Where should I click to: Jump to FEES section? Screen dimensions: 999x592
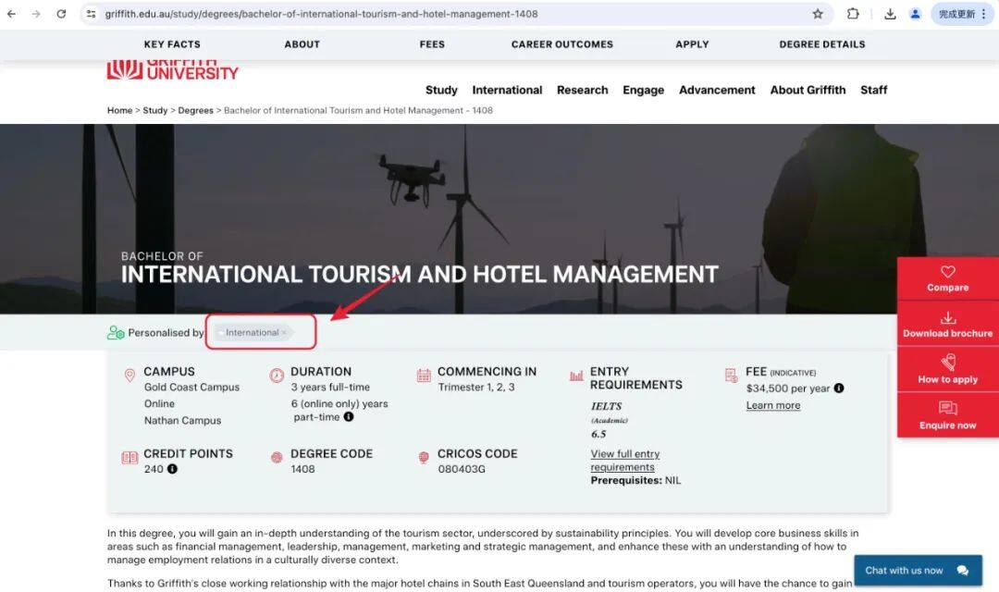[x=432, y=44]
